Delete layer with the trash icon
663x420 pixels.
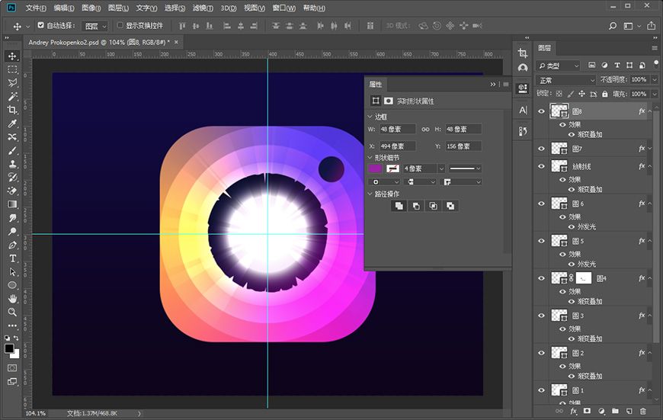[x=643, y=411]
